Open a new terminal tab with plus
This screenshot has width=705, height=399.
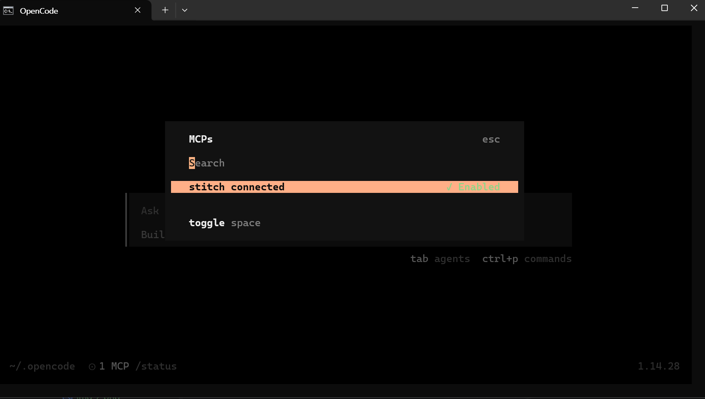click(x=165, y=10)
